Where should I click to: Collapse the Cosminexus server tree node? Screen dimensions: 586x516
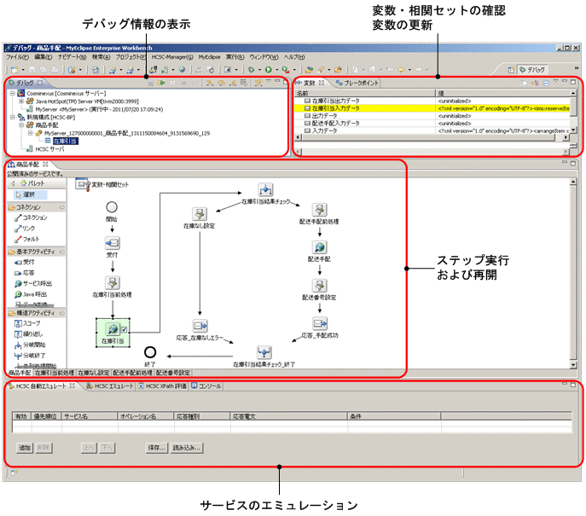13,93
